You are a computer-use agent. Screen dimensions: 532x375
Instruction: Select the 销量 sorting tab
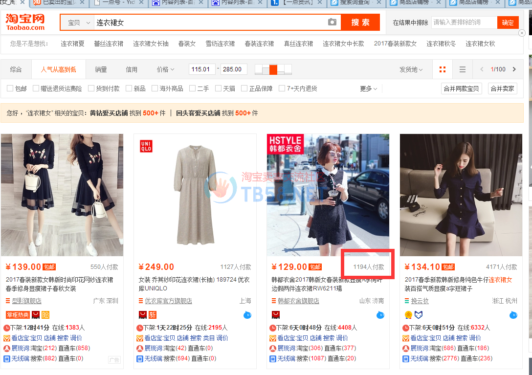tap(101, 69)
